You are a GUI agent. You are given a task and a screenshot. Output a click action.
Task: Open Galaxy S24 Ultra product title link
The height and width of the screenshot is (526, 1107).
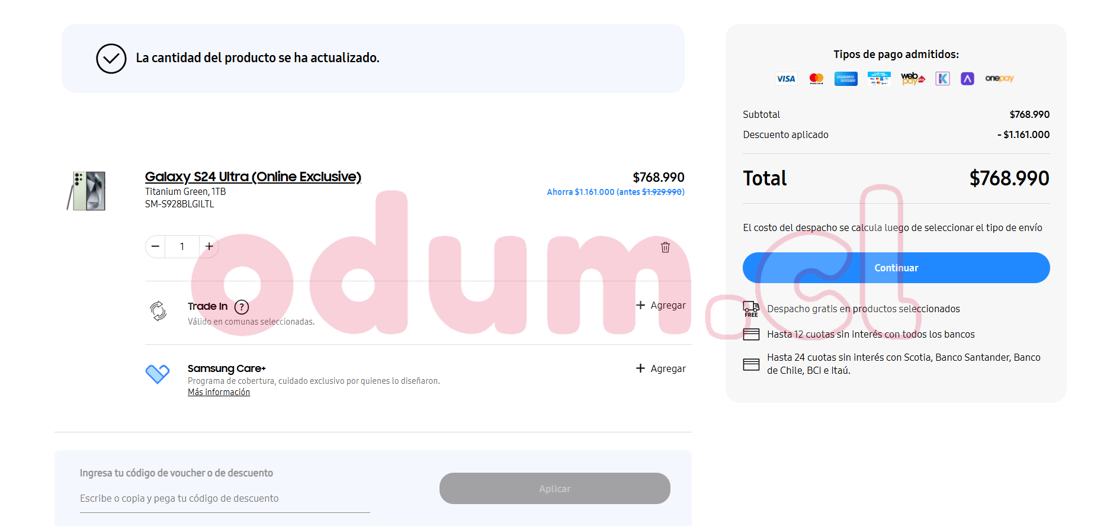pyautogui.click(x=253, y=177)
